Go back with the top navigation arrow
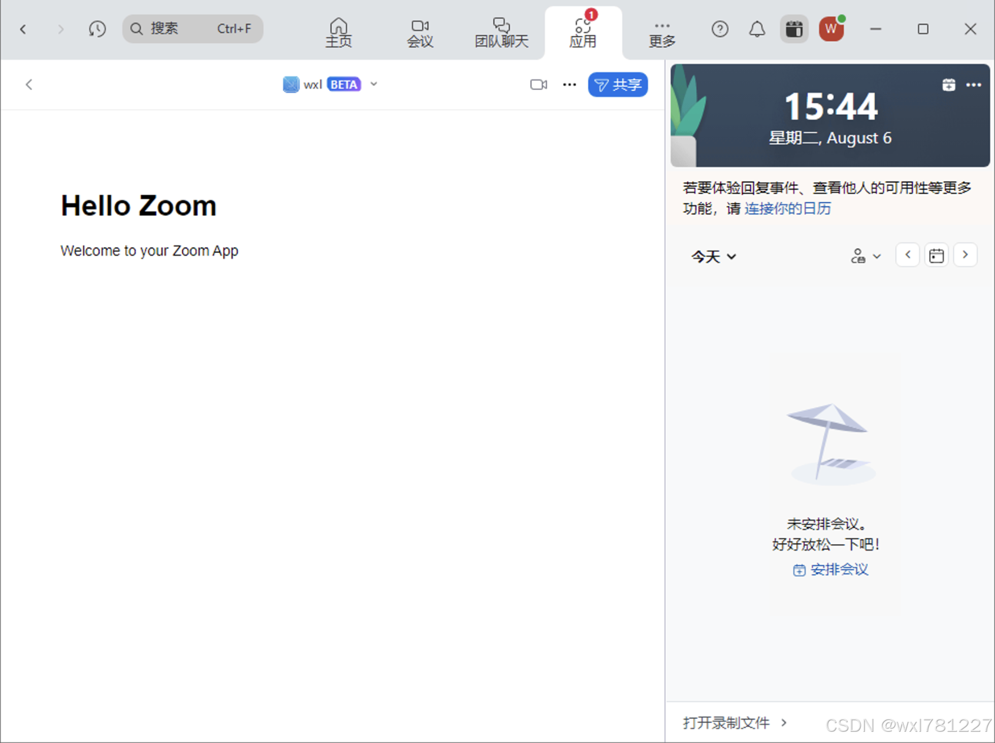The image size is (995, 743). coord(23,29)
